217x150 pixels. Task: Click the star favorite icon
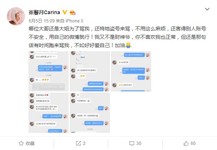[x=21, y=143]
